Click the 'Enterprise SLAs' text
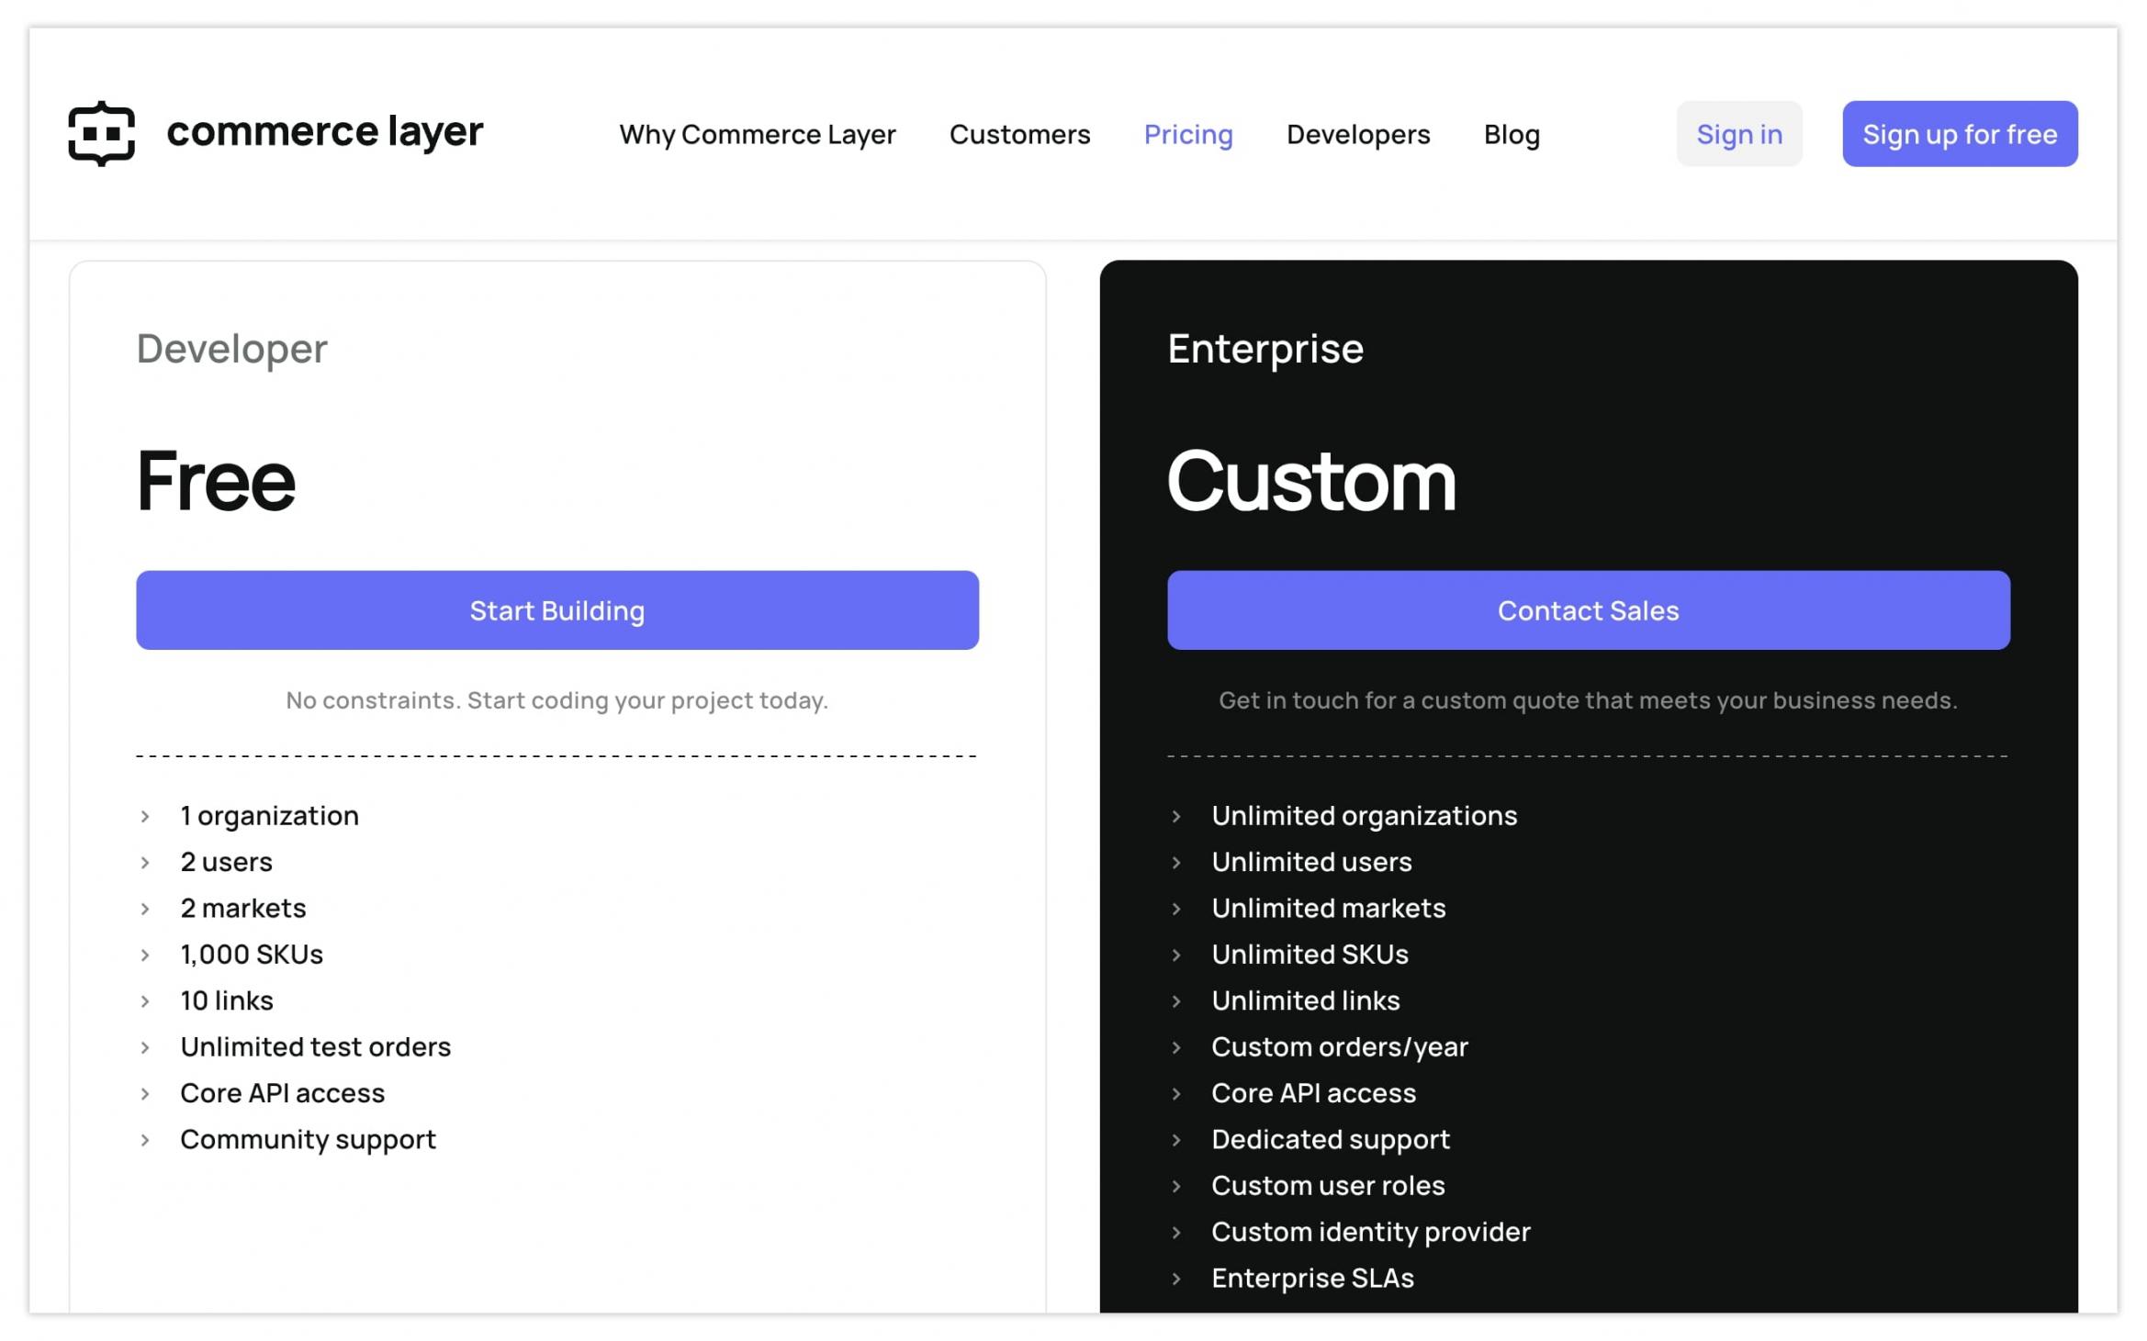Image resolution: width=2147 pixels, height=1341 pixels. 1313,1279
